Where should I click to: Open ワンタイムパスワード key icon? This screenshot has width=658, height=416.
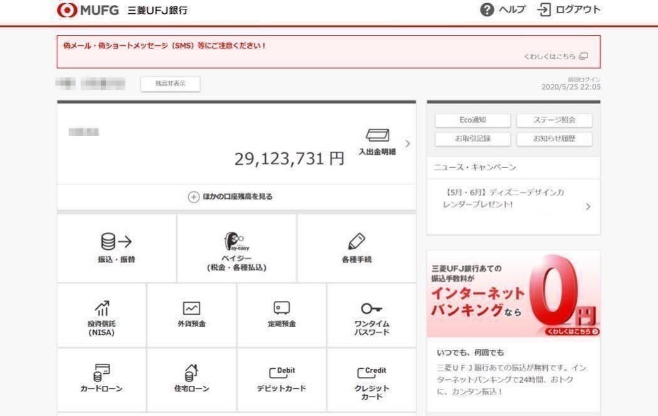(372, 308)
